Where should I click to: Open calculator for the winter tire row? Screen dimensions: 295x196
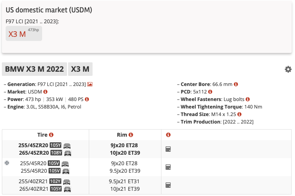click(x=168, y=167)
